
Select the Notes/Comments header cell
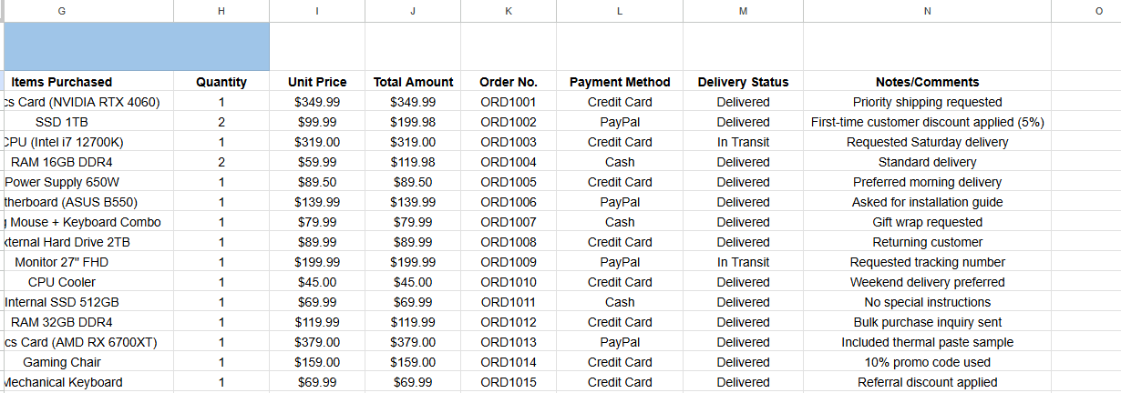point(927,82)
